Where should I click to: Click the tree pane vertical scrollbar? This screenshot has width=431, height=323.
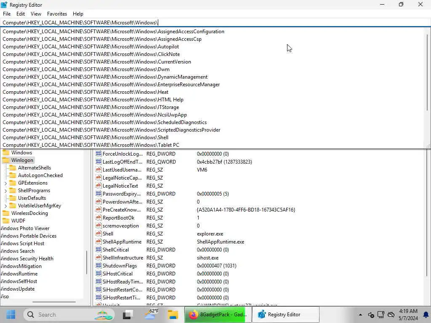click(87, 262)
